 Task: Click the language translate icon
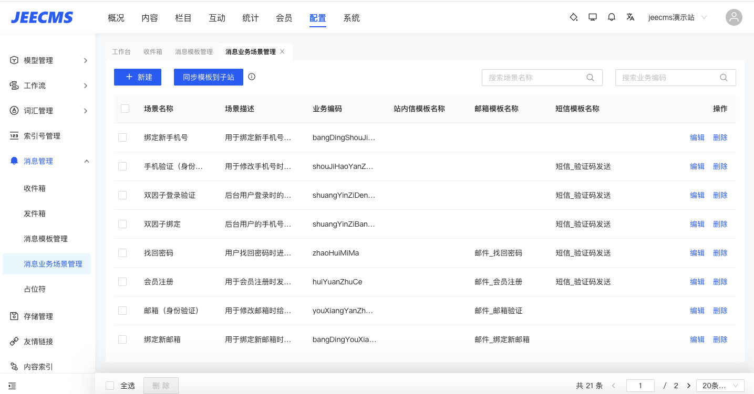[631, 17]
